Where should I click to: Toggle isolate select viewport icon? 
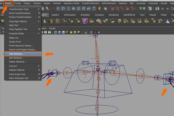85,32
